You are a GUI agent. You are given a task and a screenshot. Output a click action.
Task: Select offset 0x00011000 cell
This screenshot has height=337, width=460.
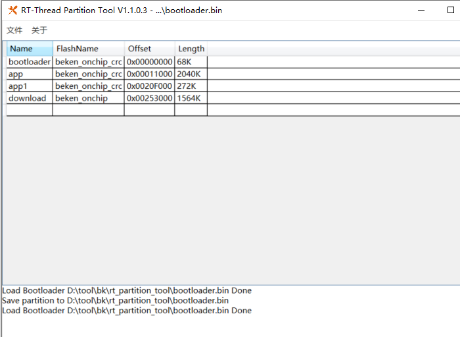[x=150, y=74]
